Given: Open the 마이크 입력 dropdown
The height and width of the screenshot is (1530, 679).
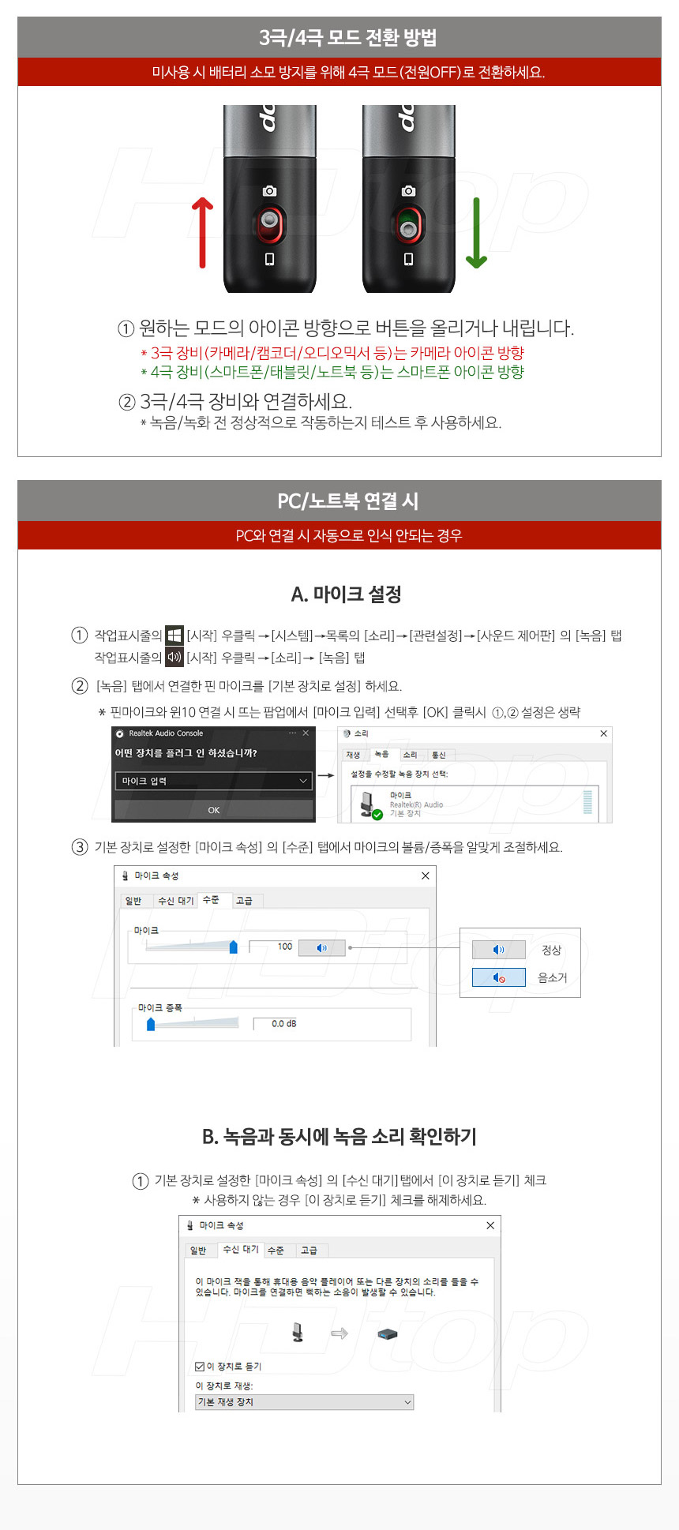Looking at the screenshot, I should pyautogui.click(x=214, y=781).
